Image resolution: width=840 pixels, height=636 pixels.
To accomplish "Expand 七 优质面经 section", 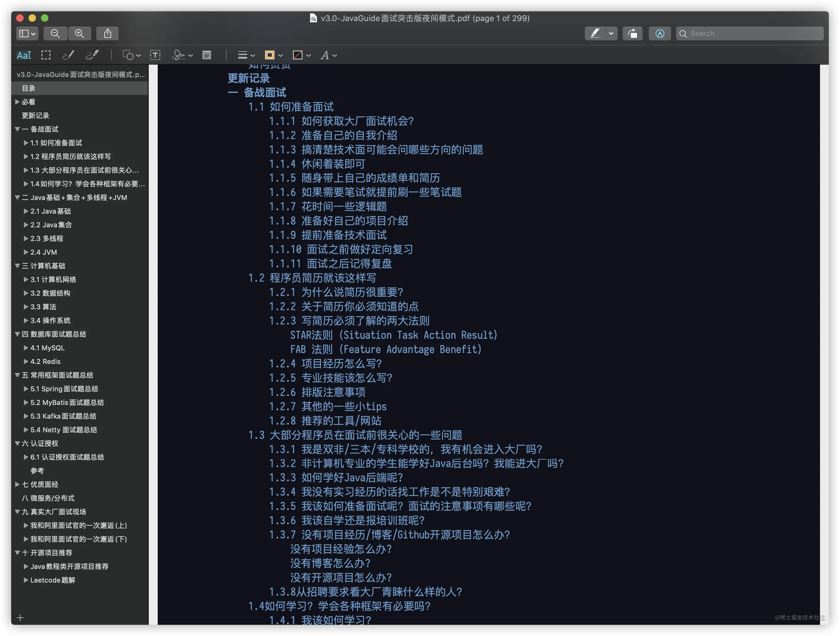I will pos(17,485).
